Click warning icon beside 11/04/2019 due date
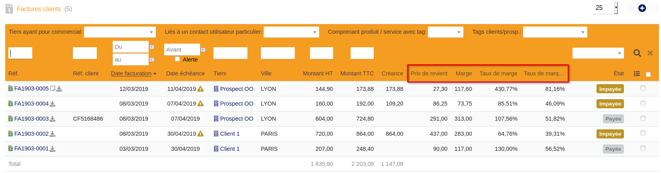This screenshot has height=173, width=661. [201, 89]
